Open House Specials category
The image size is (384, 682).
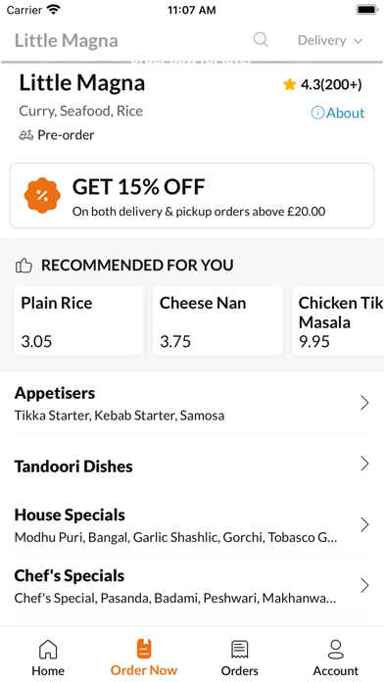click(x=192, y=524)
